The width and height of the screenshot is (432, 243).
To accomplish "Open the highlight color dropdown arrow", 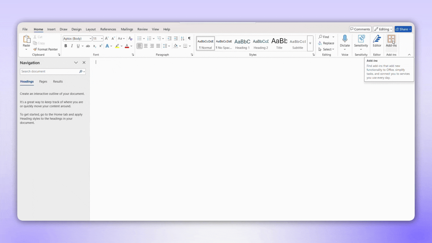I will point(122,46).
